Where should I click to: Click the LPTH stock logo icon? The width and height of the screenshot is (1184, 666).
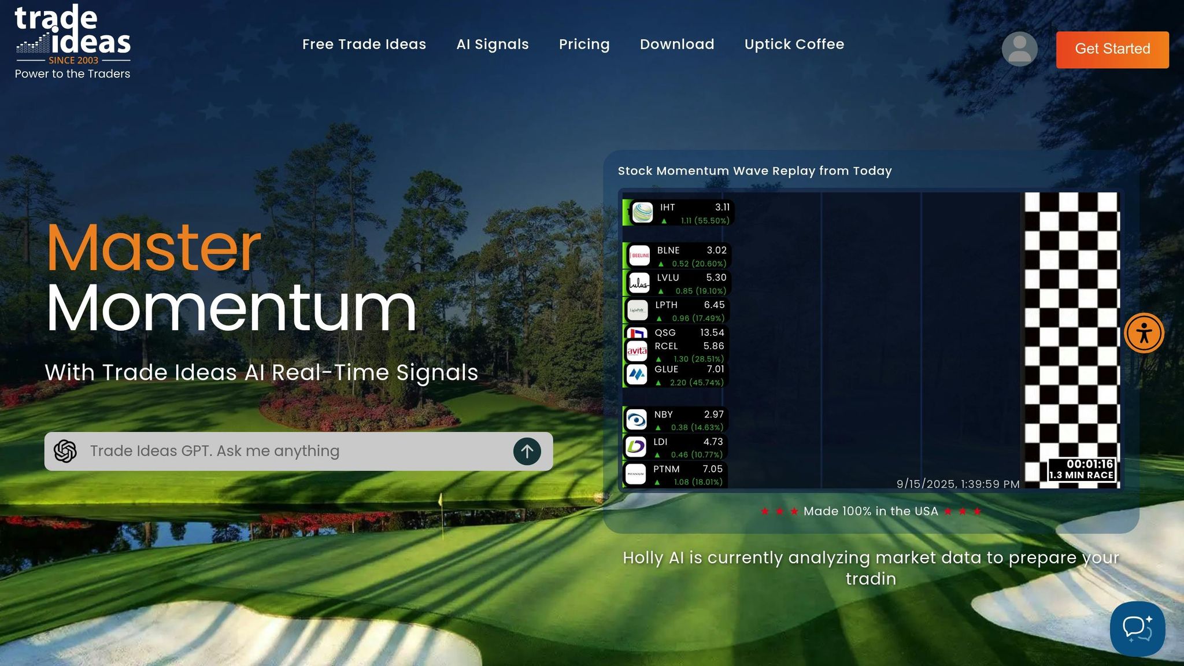tap(638, 310)
